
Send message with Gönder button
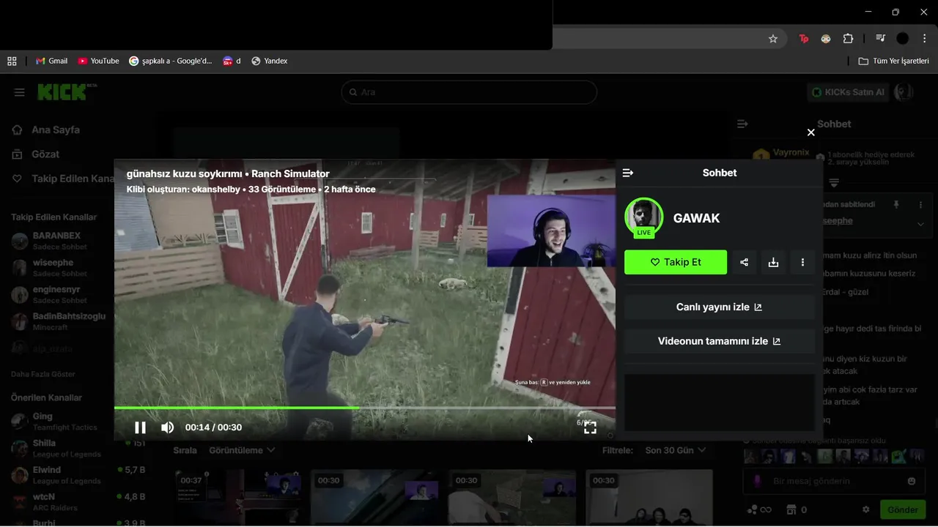(x=903, y=509)
